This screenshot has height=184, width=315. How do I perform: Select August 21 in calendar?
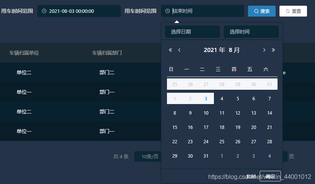click(270, 127)
